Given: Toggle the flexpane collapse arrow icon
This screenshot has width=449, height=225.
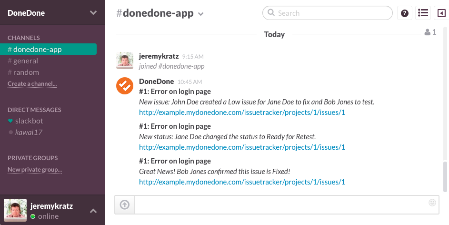Looking at the screenshot, I should point(441,13).
